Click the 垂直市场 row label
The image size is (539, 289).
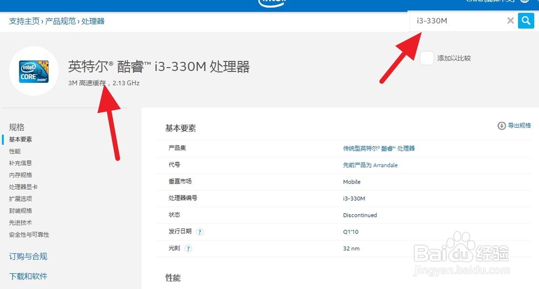[x=180, y=181]
